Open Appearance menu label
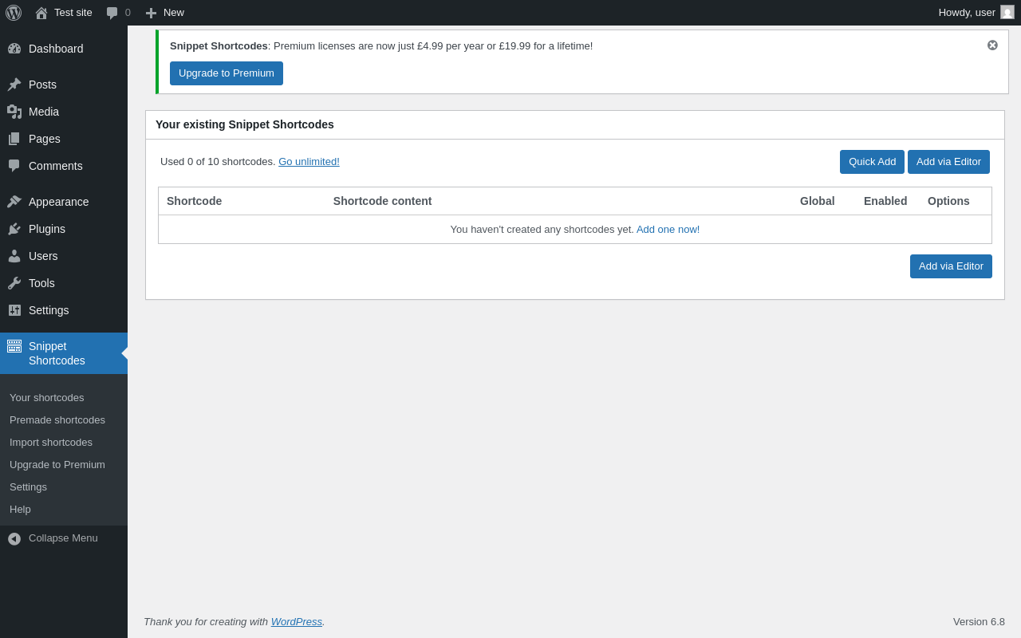 tap(59, 202)
